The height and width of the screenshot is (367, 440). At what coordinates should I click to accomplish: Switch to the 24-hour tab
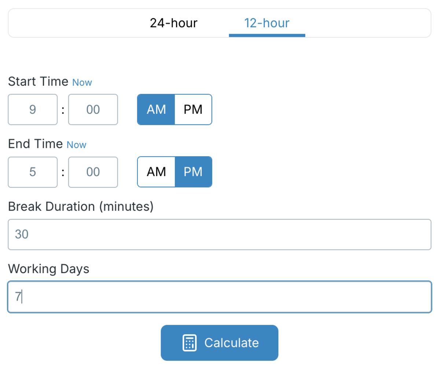[173, 23]
